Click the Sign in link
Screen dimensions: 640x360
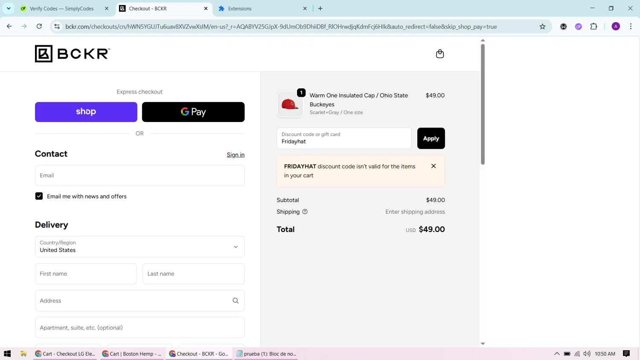point(236,155)
